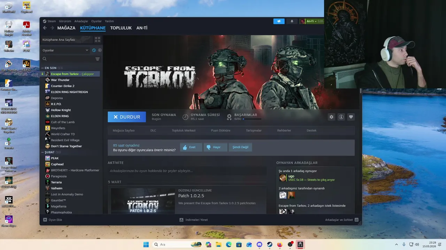446x250 pixels.
Task: Open Discord from taskbar
Action: point(259,244)
